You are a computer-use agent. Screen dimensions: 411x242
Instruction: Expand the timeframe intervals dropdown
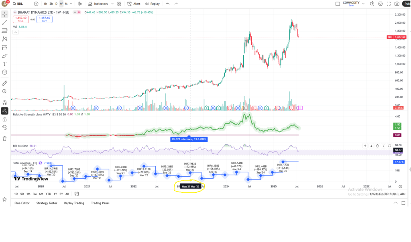[x=71, y=4]
